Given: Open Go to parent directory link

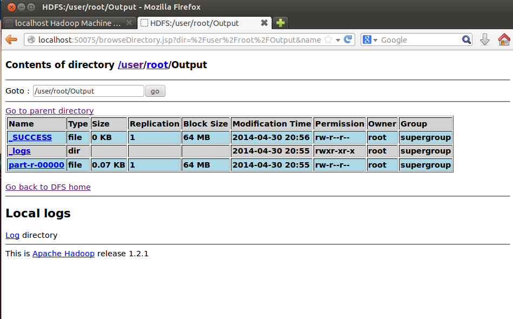Looking at the screenshot, I should click(49, 111).
